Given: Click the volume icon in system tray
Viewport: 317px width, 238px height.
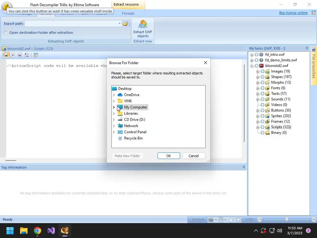Looking at the screenshot, I should point(280,231).
